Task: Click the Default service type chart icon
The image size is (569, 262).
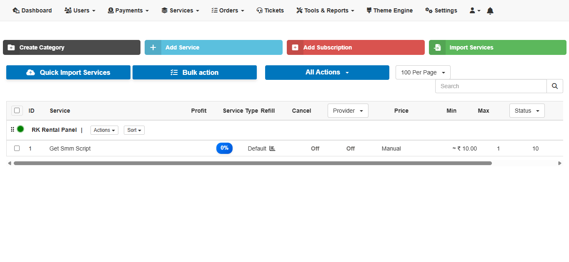Action: [x=272, y=148]
